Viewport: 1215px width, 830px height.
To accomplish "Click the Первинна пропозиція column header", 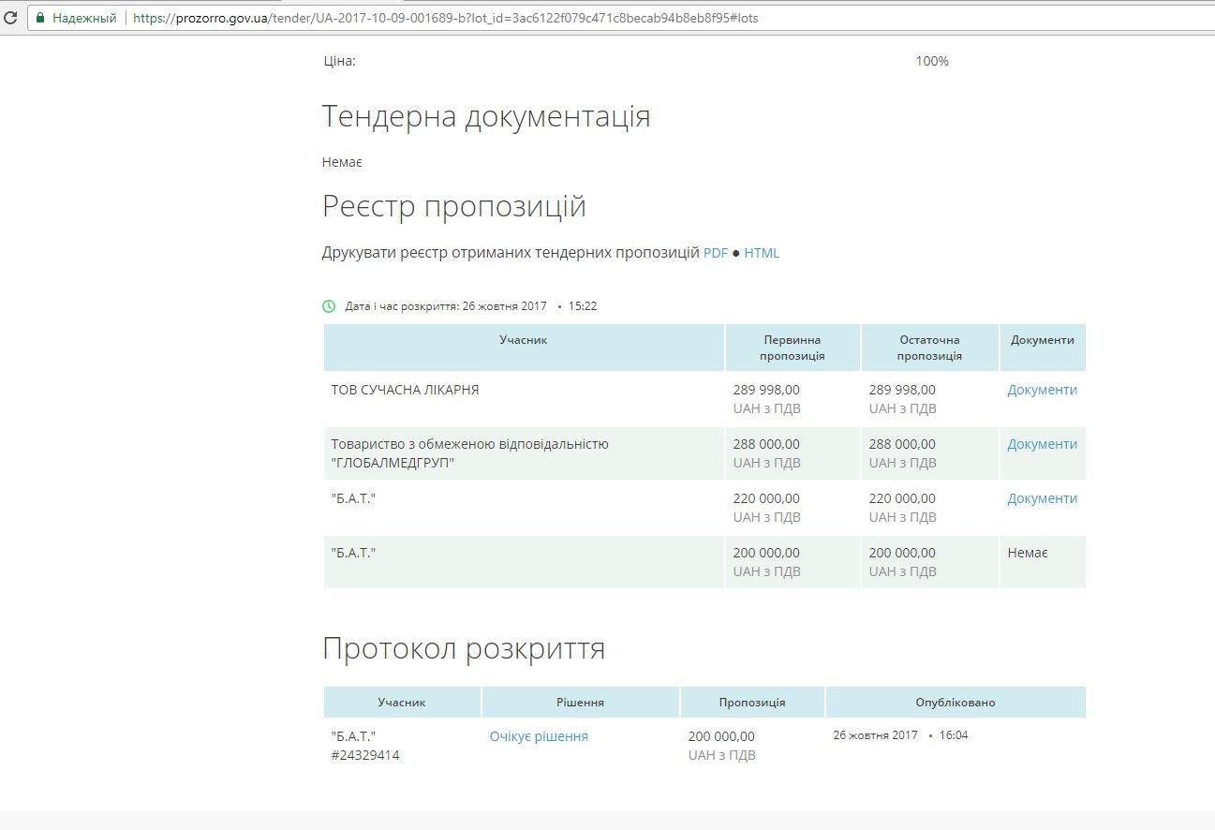I will [792, 348].
